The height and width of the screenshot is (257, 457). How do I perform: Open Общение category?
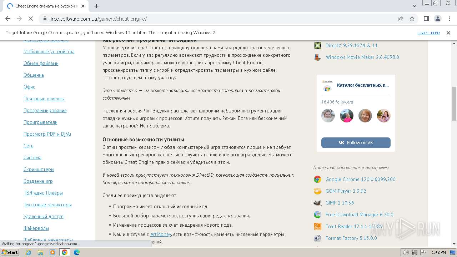click(34, 75)
